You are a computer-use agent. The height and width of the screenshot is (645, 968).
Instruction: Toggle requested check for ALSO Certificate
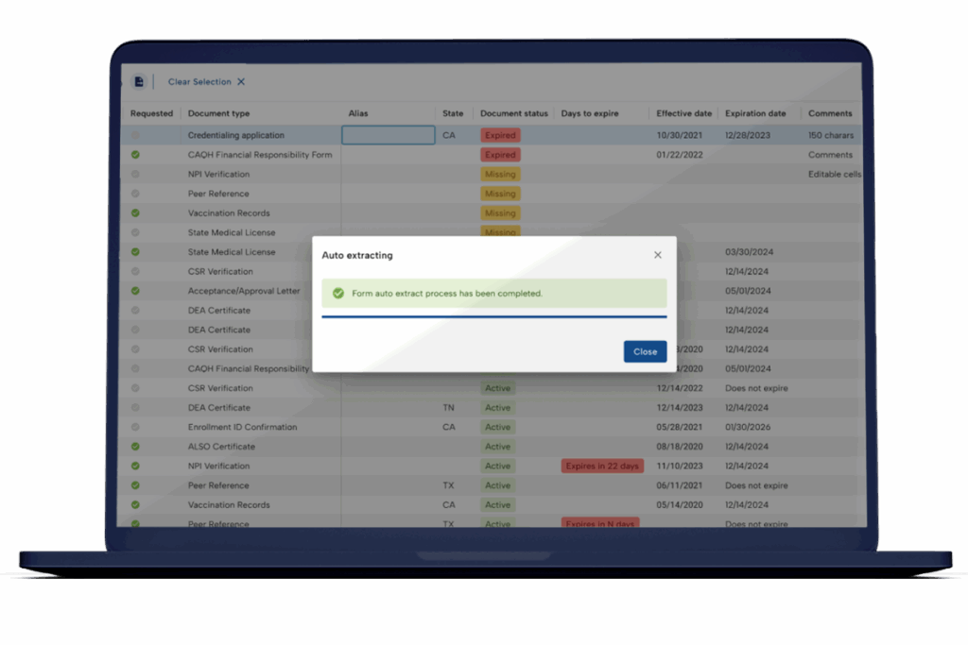[135, 447]
